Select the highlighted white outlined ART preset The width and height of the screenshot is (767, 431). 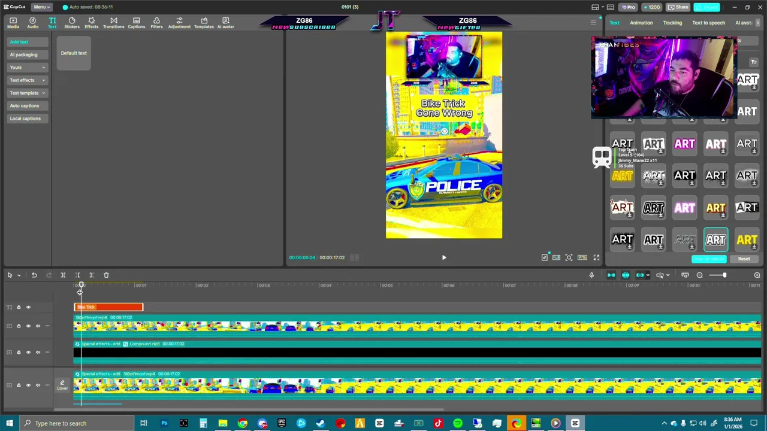716,239
